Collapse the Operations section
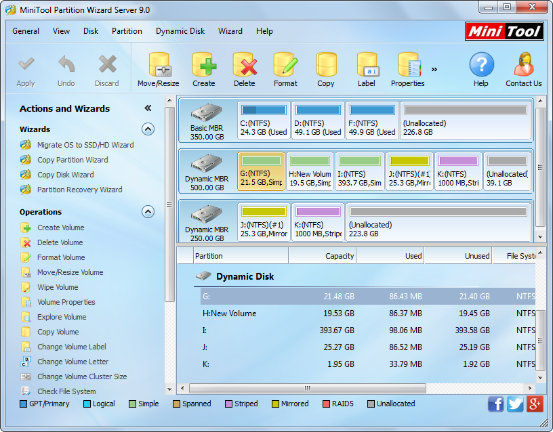Viewport: 553px width, 432px height. point(148,212)
